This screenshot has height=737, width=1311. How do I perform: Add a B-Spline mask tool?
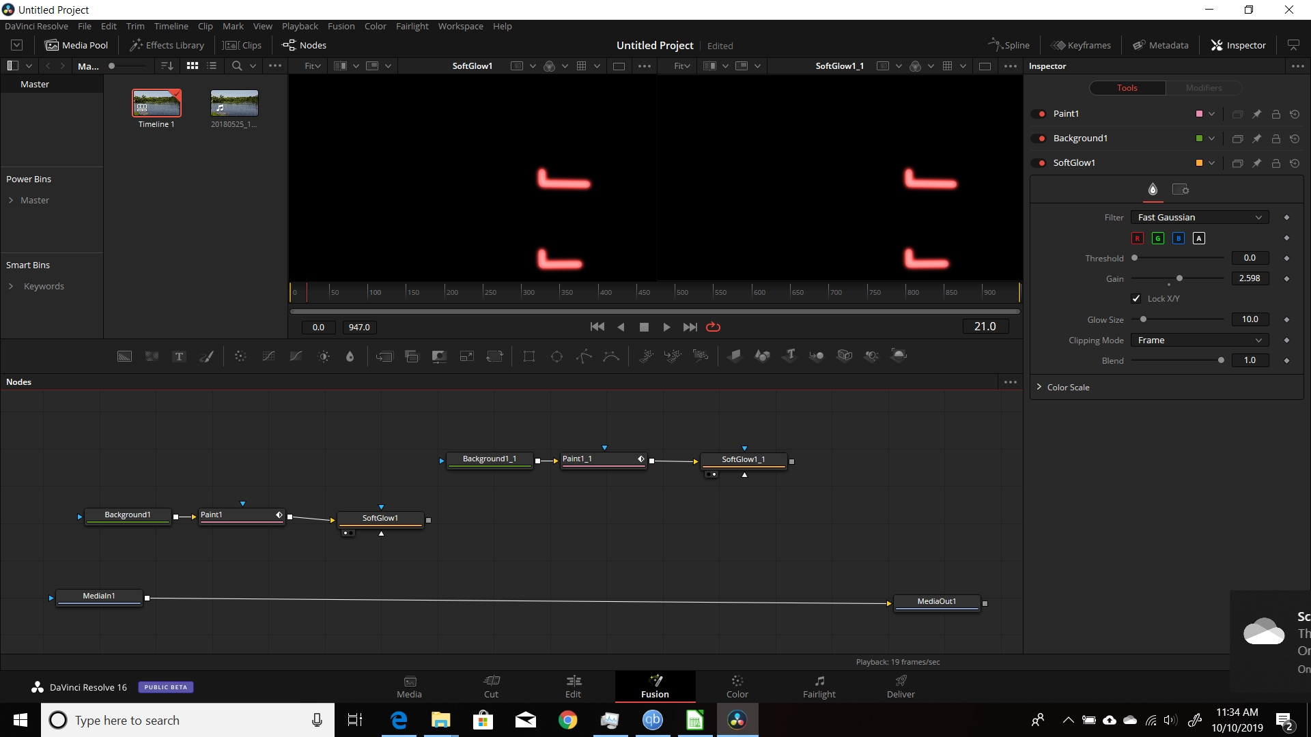pos(611,356)
